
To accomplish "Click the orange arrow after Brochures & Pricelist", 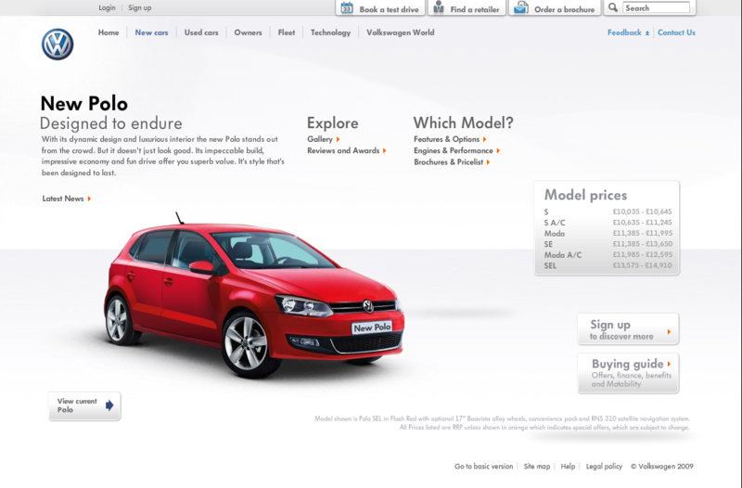I will pyautogui.click(x=489, y=161).
